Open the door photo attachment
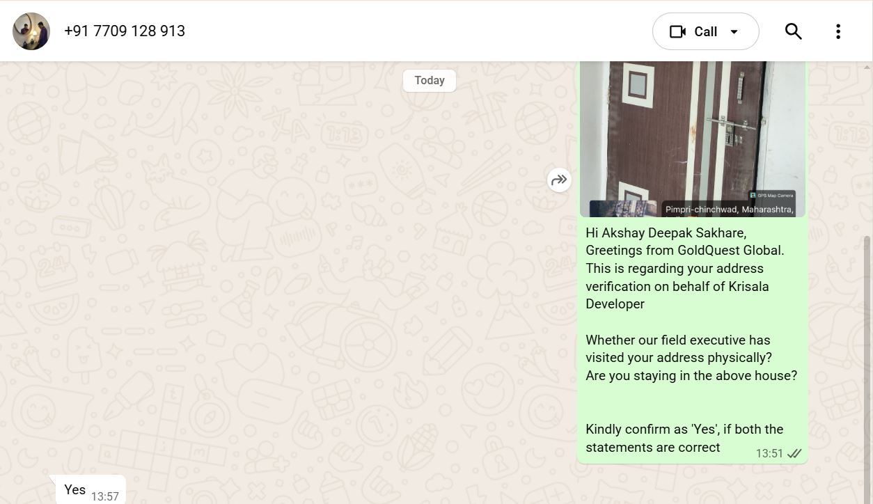The height and width of the screenshot is (504, 873). tap(692, 132)
